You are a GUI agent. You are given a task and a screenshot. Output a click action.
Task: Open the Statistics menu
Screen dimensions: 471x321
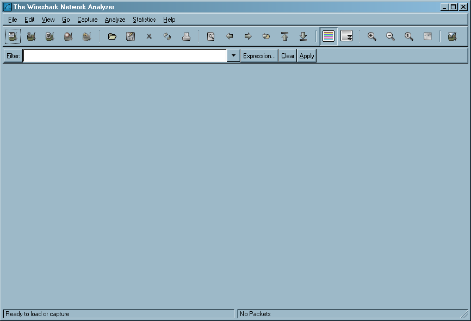(144, 20)
